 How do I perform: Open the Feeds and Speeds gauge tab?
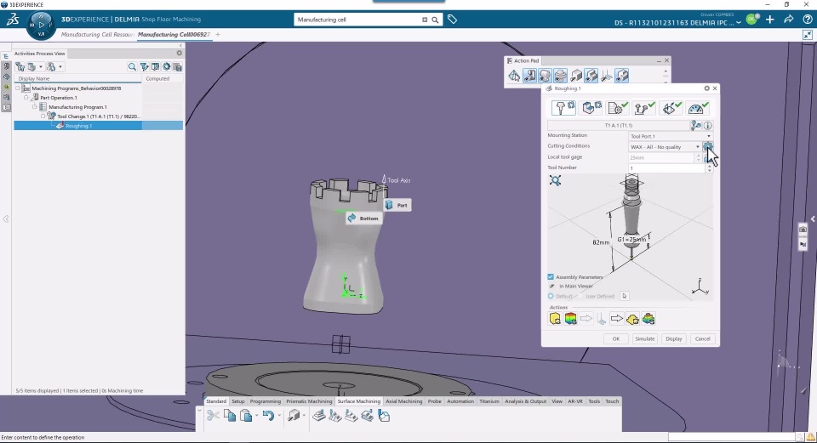(698, 108)
